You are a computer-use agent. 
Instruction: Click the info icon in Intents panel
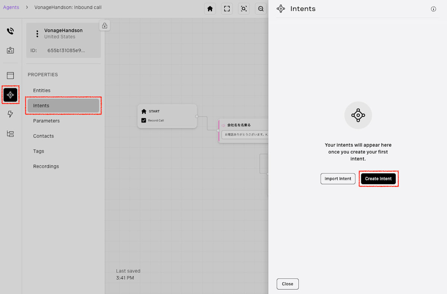click(434, 9)
